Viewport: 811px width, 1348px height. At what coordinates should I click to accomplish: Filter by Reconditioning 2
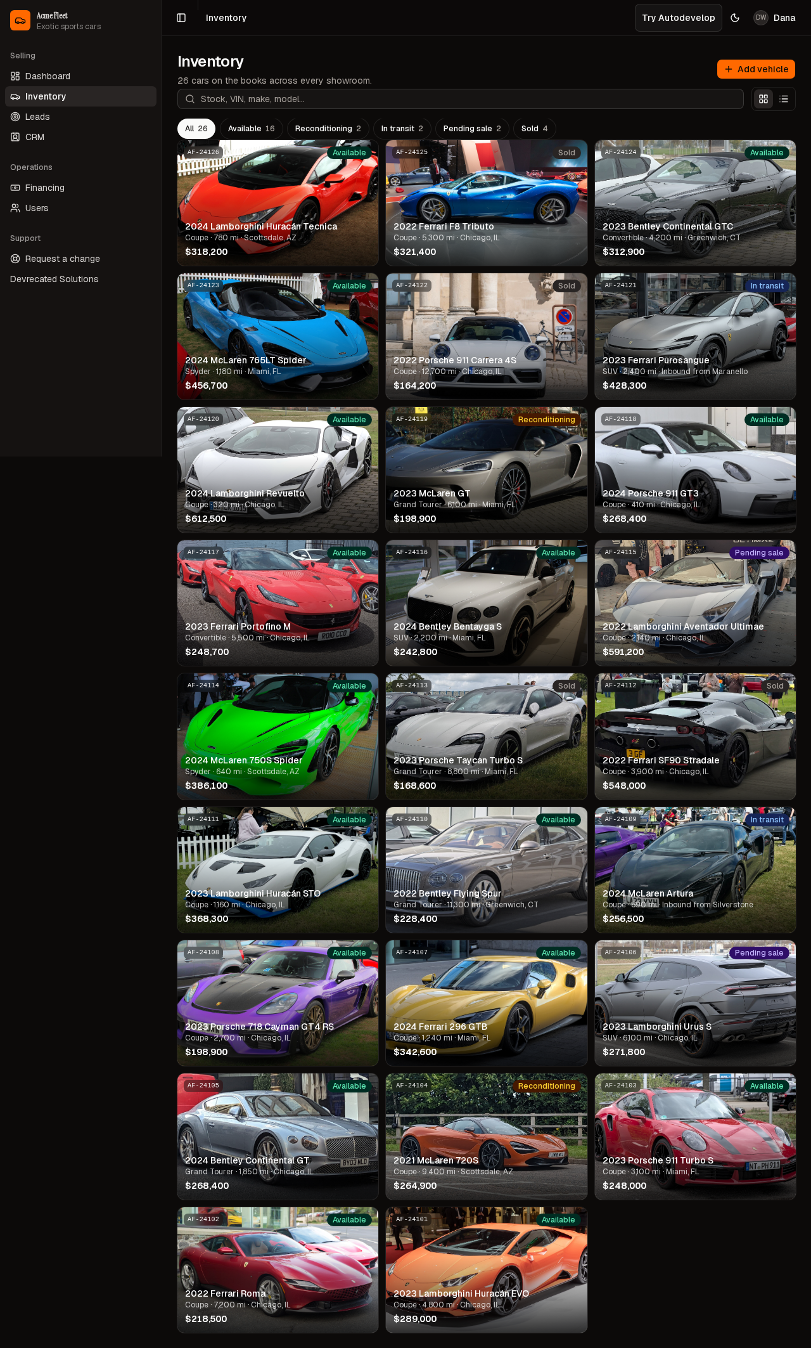coord(328,129)
